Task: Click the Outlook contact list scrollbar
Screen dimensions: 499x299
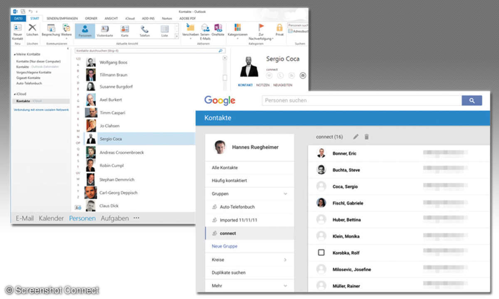Action: (x=225, y=77)
